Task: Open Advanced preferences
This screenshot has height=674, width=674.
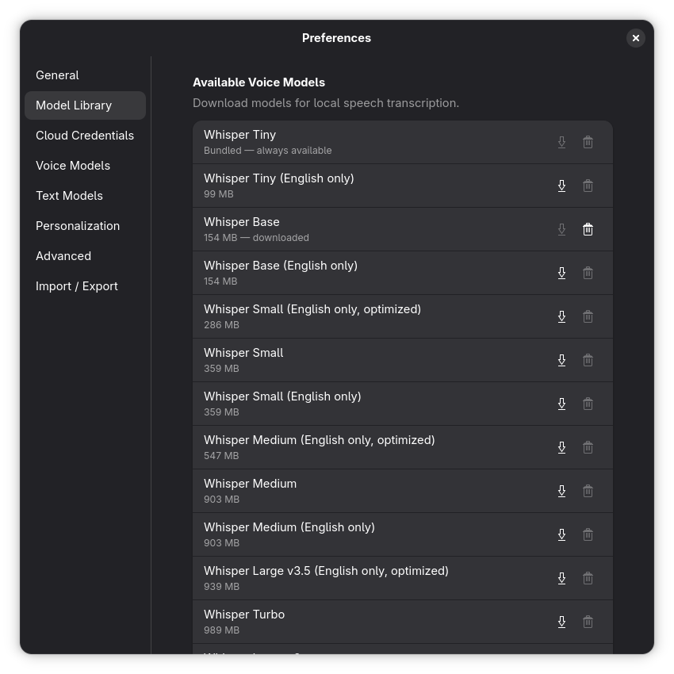Action: [63, 256]
